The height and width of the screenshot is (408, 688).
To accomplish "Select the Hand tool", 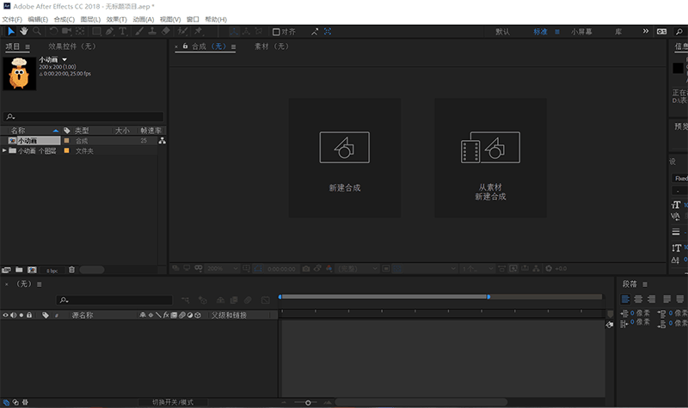I will tap(24, 31).
